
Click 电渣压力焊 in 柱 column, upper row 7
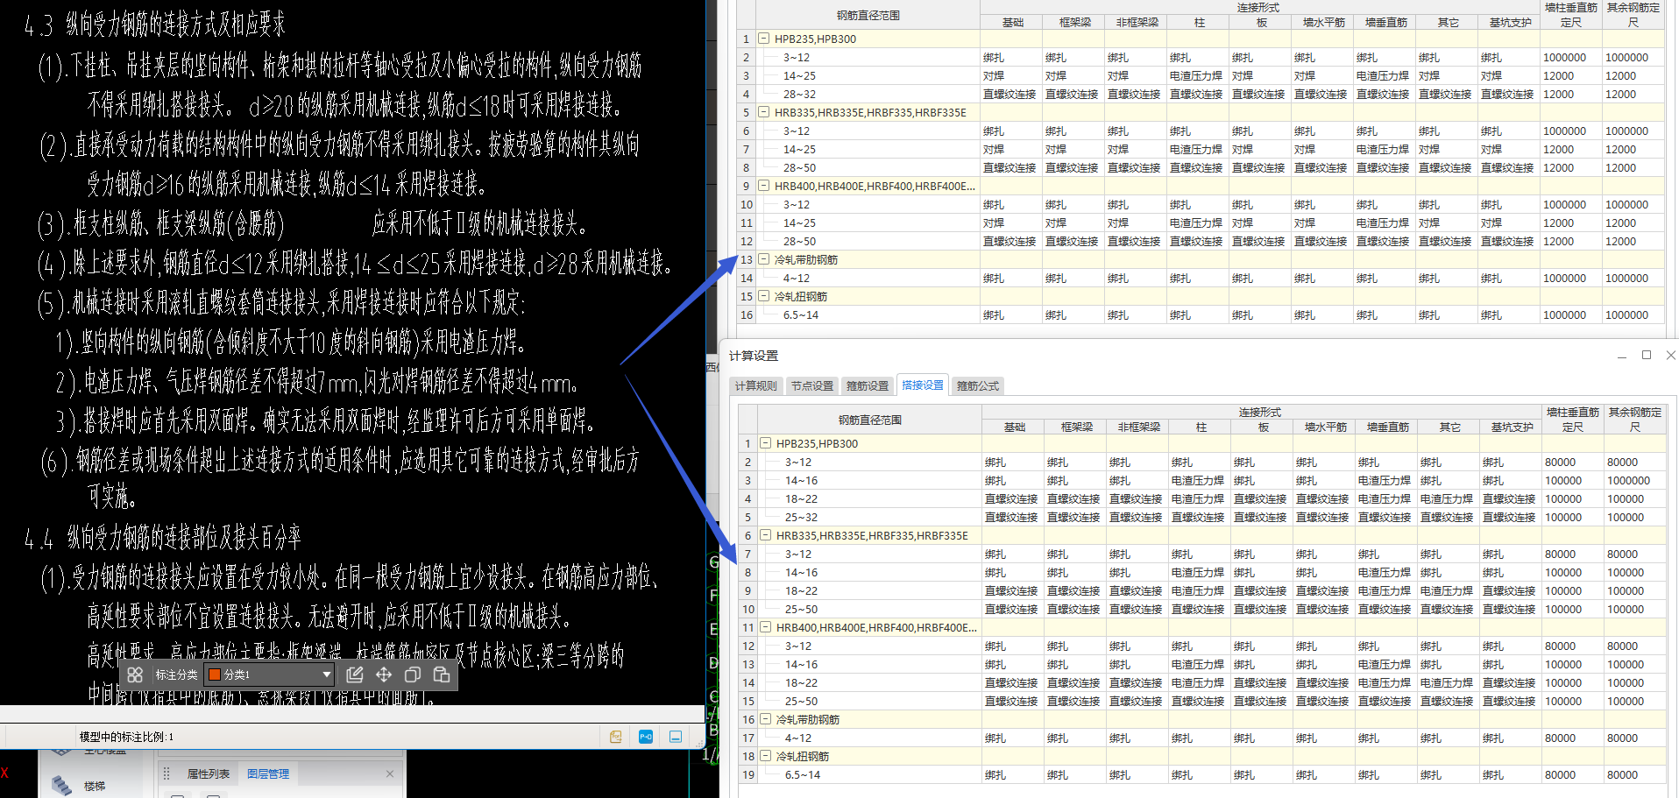(x=1195, y=149)
